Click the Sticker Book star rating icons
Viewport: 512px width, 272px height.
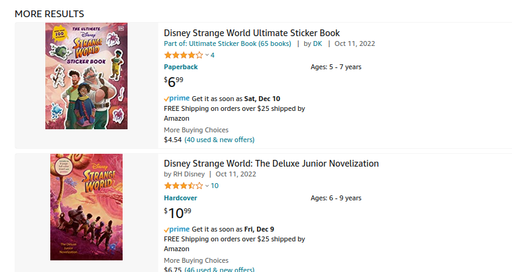[183, 55]
